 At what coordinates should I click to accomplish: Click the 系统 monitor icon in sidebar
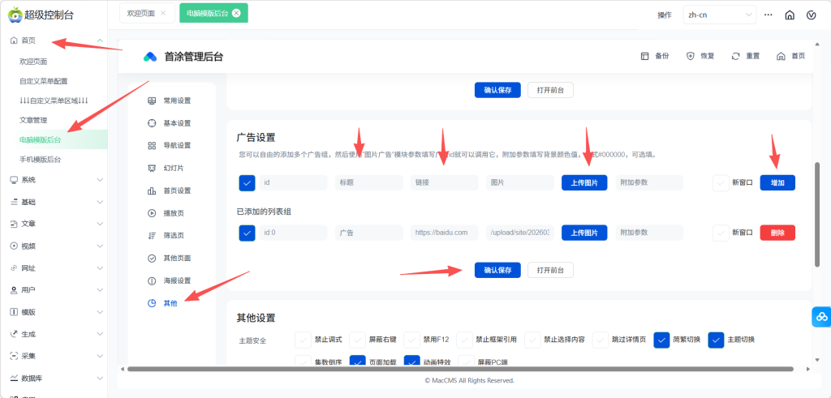tap(14, 180)
